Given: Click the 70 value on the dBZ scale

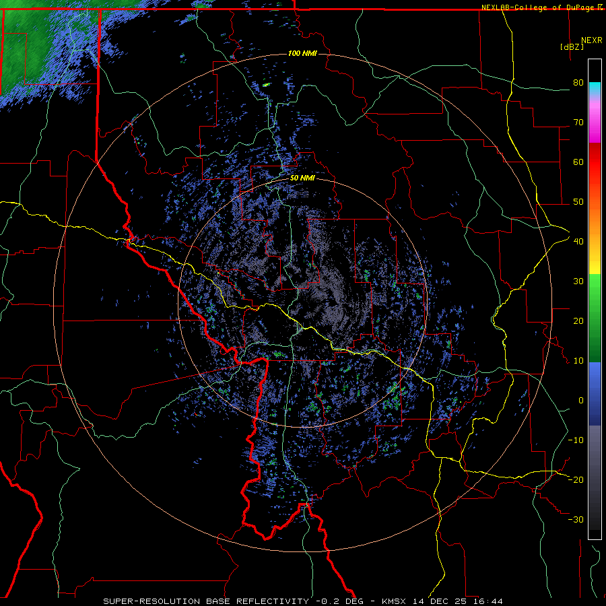Looking at the screenshot, I should click(x=578, y=123).
